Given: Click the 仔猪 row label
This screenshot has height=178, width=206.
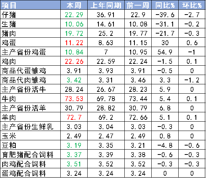Looking at the screenshot, I should click(x=9, y=15).
